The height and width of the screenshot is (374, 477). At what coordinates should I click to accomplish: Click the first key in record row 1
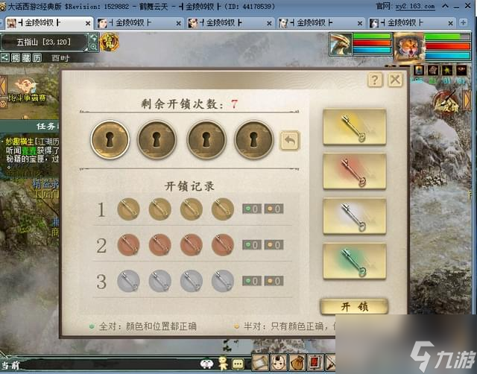[x=128, y=209]
